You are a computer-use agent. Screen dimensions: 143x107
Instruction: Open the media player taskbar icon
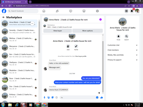coord(31,105)
